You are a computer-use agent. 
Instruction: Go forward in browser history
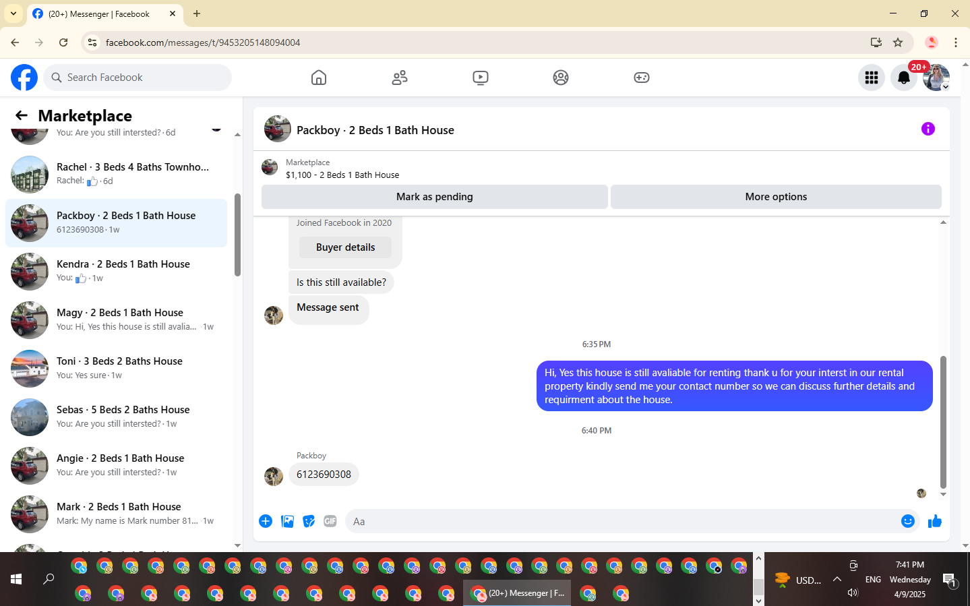[39, 42]
